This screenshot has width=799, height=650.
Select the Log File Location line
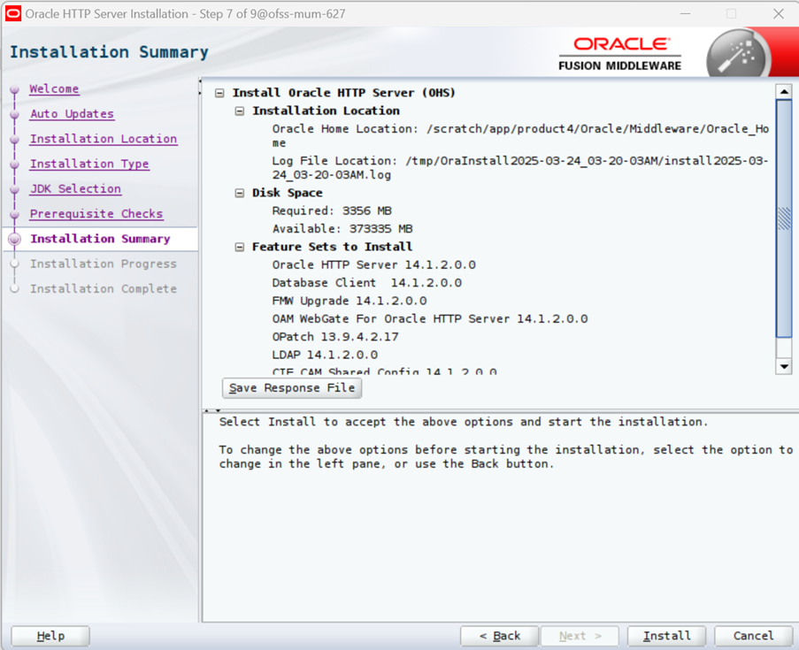519,168
